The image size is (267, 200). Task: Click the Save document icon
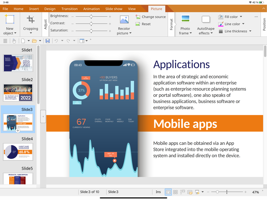(x=48, y=41)
